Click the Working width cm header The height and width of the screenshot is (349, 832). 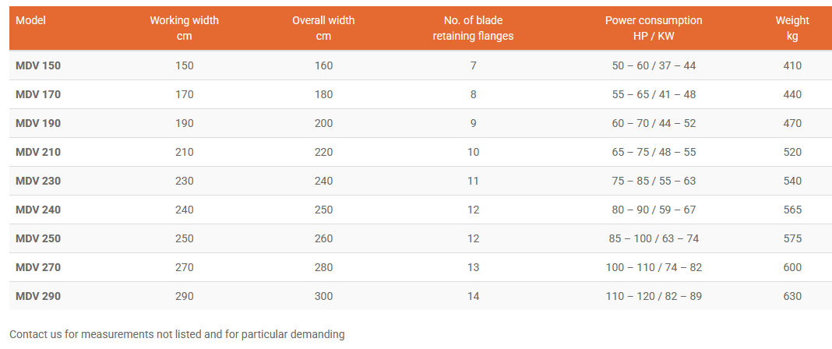(x=185, y=28)
